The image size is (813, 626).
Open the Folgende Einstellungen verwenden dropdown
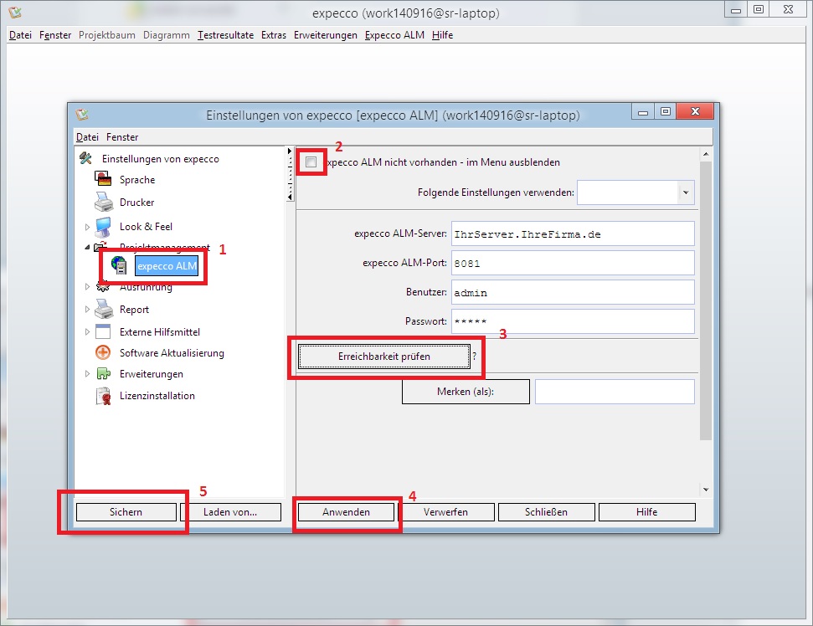coord(687,192)
